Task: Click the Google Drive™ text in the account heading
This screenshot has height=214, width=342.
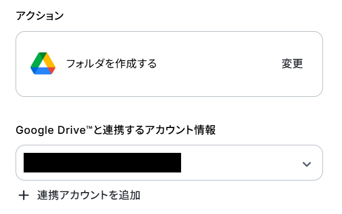Action: pyautogui.click(x=55, y=130)
